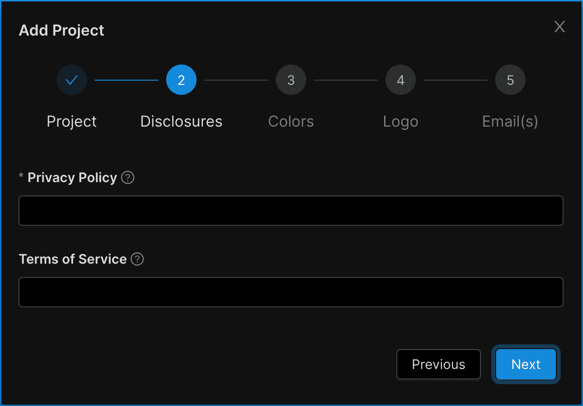Click the completed step checkmark circle

(x=72, y=80)
